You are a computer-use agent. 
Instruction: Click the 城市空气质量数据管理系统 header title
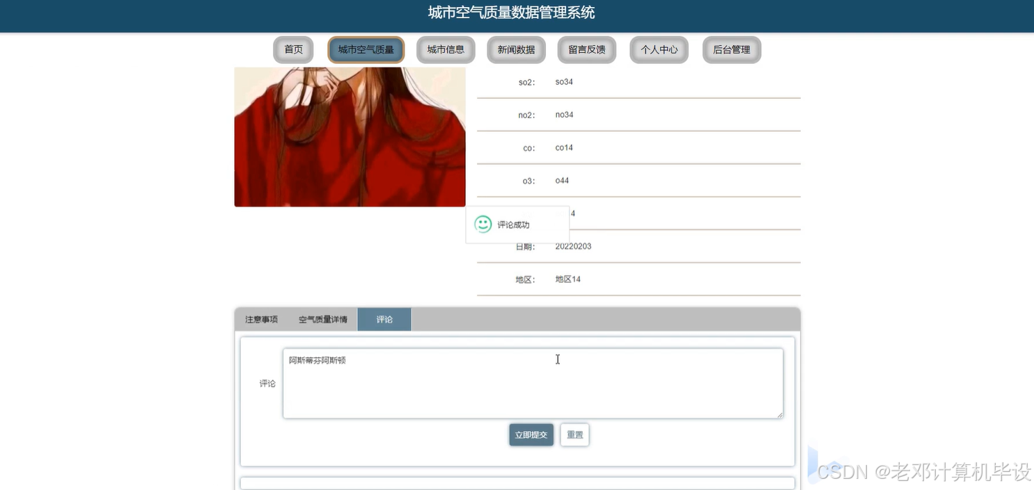coord(511,13)
